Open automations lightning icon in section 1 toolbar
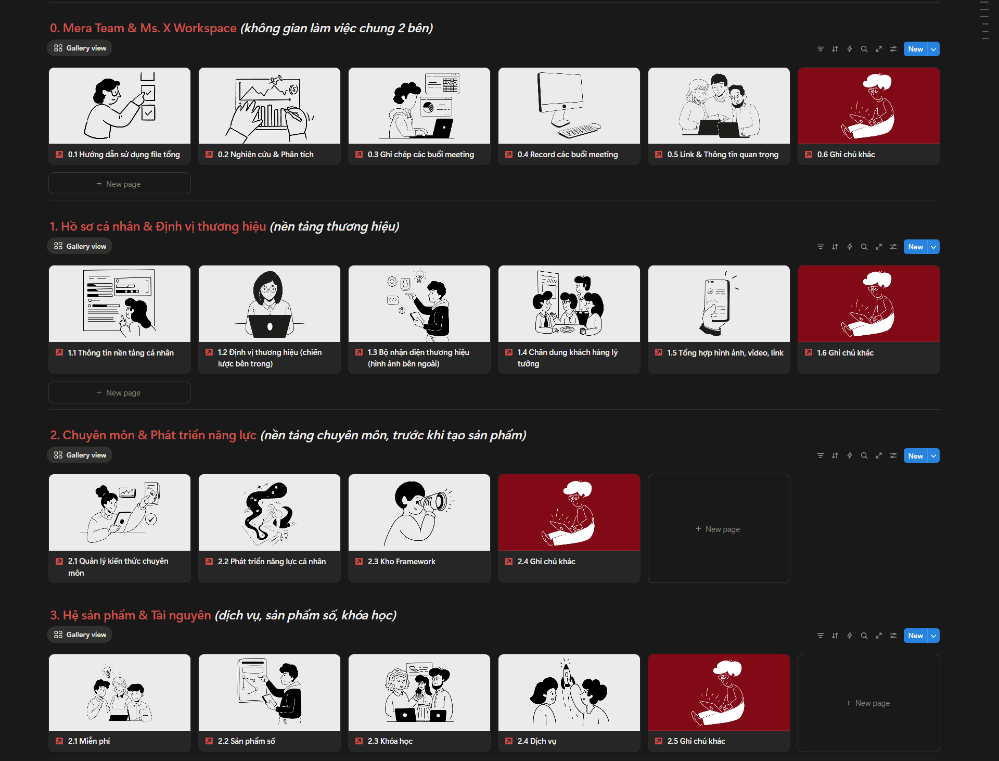 pos(849,247)
